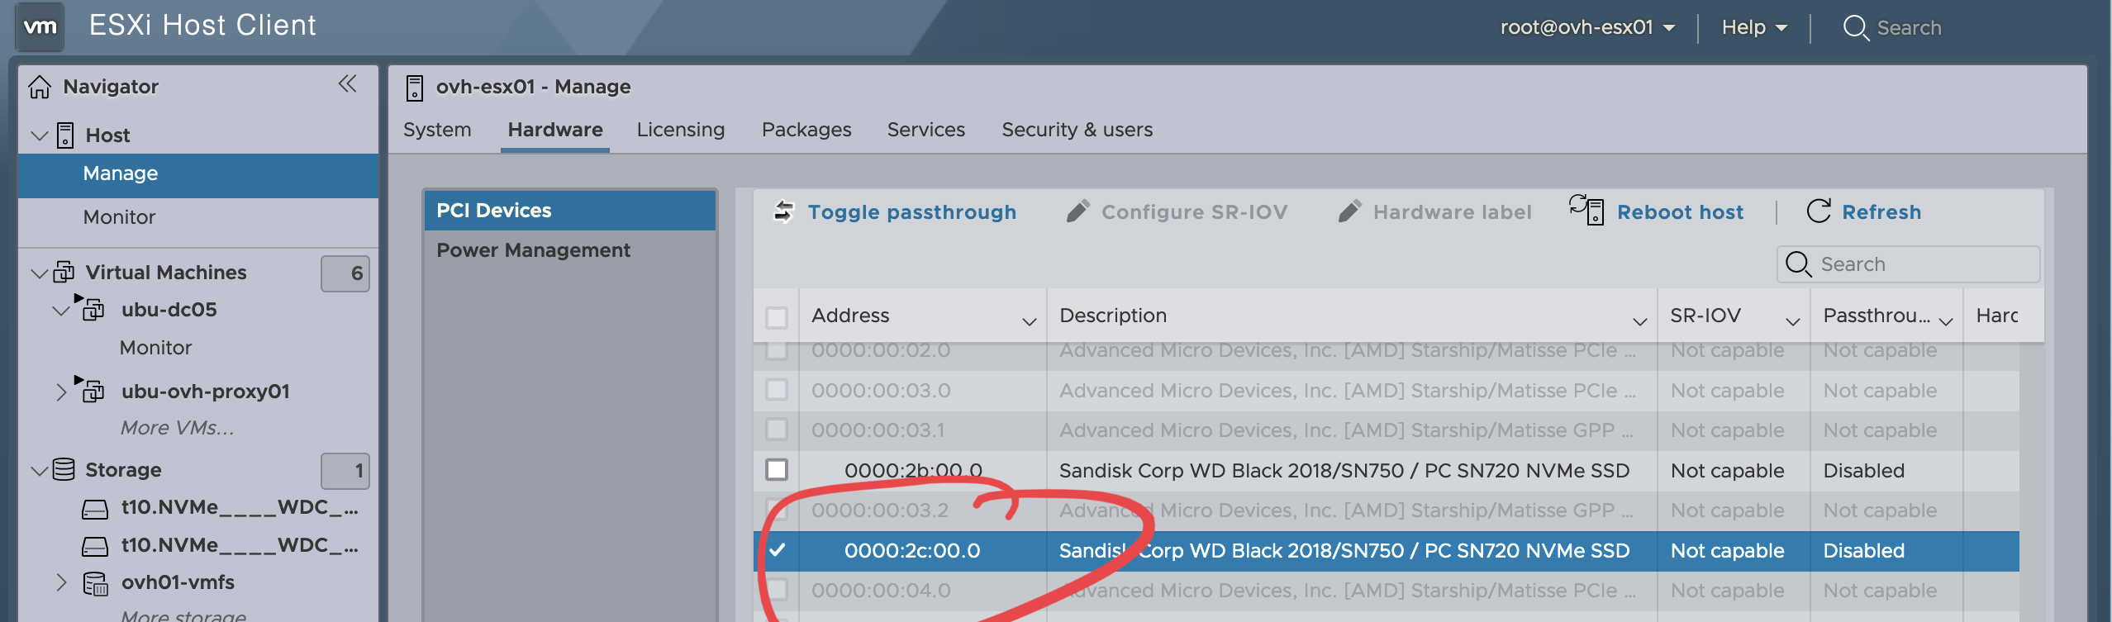Click the Toggle passthrough button
The width and height of the screenshot is (2112, 622).
click(x=895, y=212)
